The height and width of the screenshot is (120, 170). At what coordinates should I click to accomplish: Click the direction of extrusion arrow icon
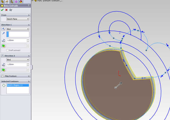tap(4, 33)
